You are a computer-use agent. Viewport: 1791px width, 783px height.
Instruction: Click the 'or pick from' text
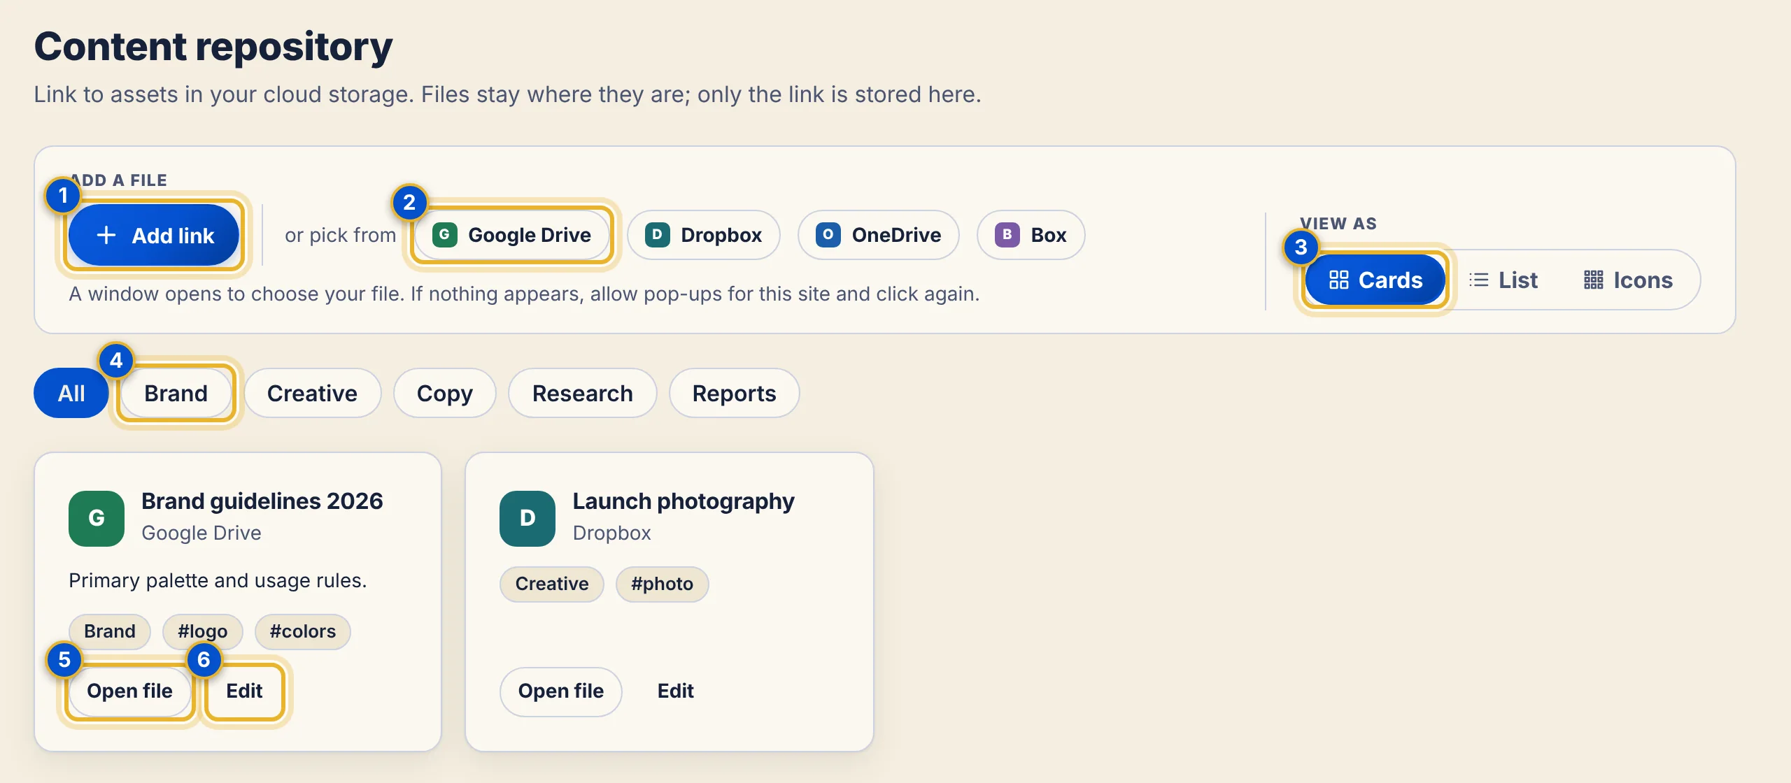(341, 235)
